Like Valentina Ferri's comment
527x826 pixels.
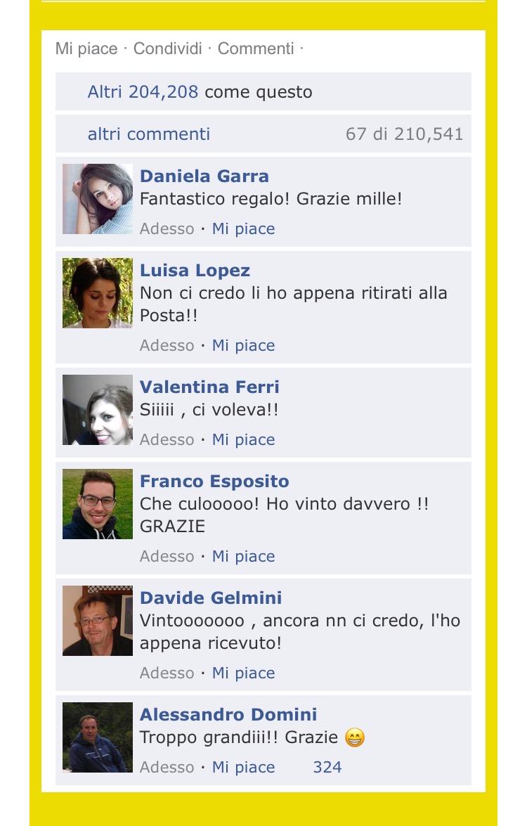click(243, 439)
